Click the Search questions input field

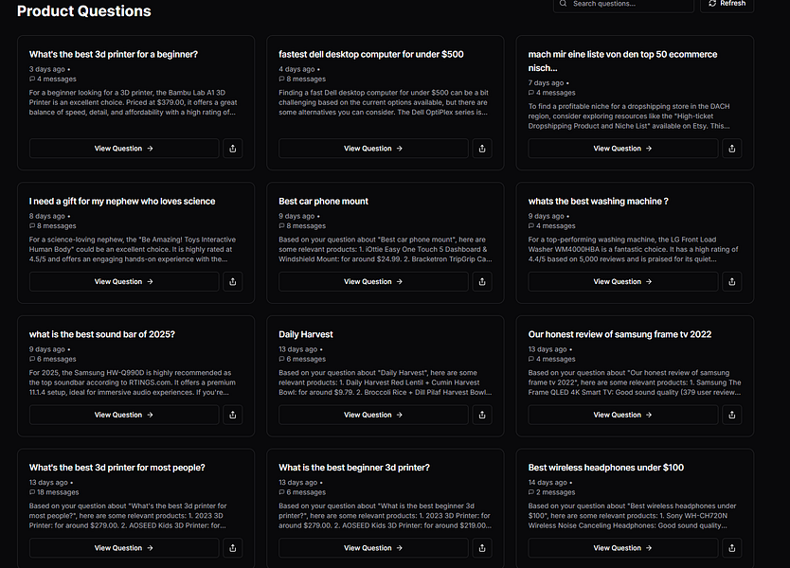point(623,4)
